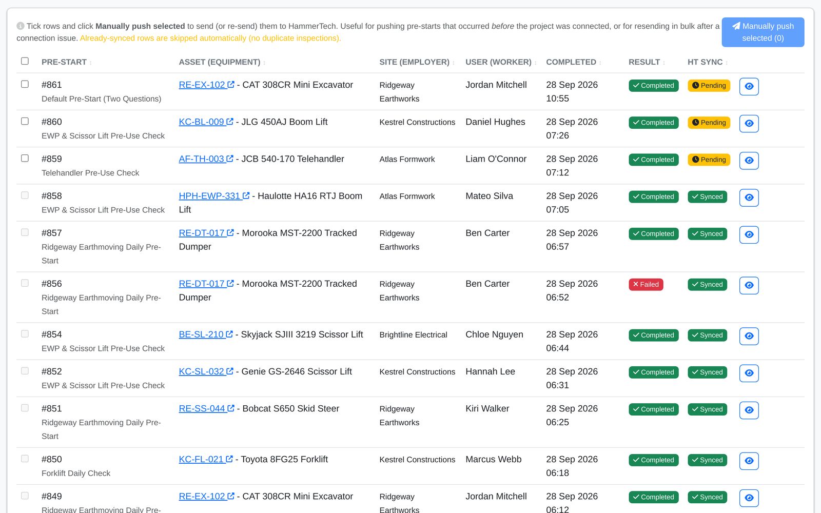Sort by PRE-START column

pos(67,62)
